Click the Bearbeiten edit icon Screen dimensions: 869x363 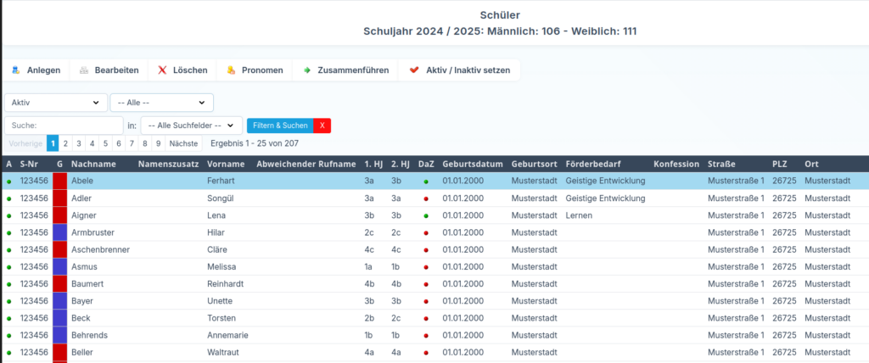84,70
